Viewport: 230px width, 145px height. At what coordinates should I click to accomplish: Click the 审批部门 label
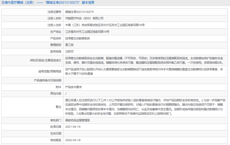coord(56,120)
